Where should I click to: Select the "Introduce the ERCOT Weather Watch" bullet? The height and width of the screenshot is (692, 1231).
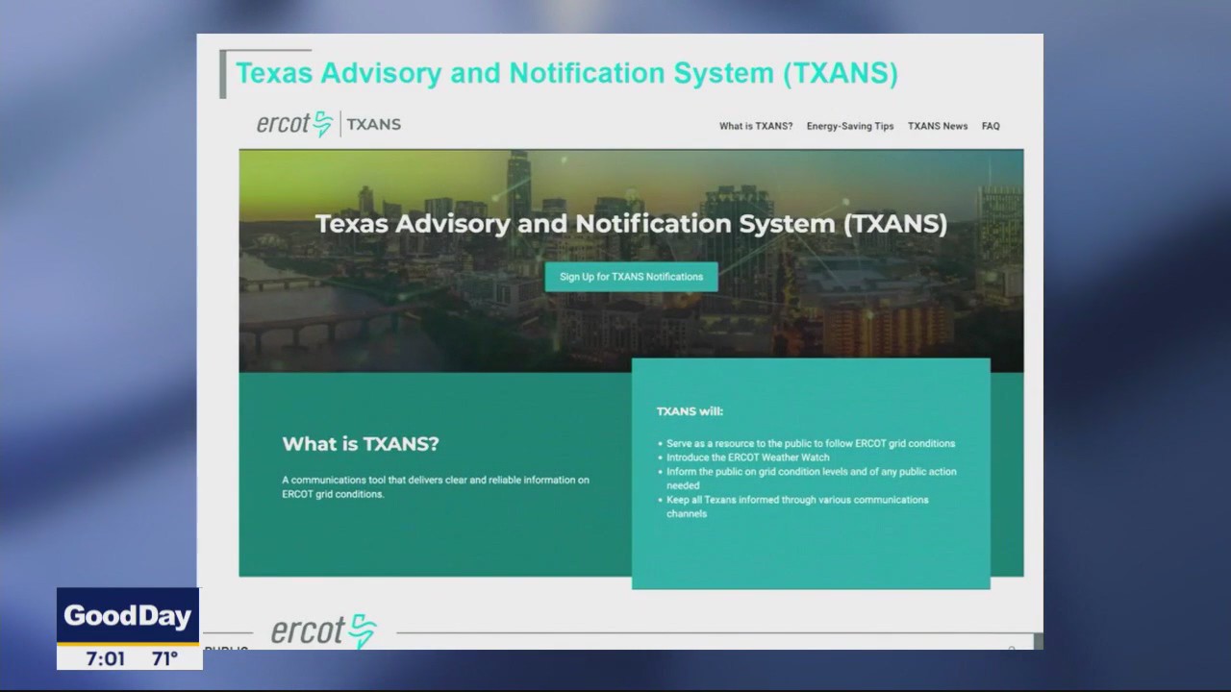click(x=747, y=457)
